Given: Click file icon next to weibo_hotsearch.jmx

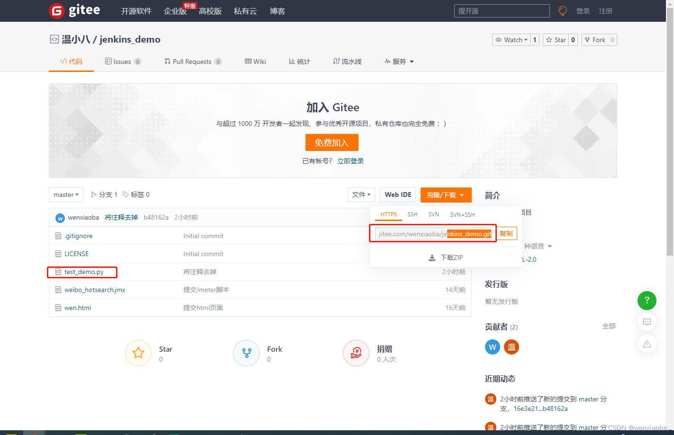Looking at the screenshot, I should [x=58, y=290].
